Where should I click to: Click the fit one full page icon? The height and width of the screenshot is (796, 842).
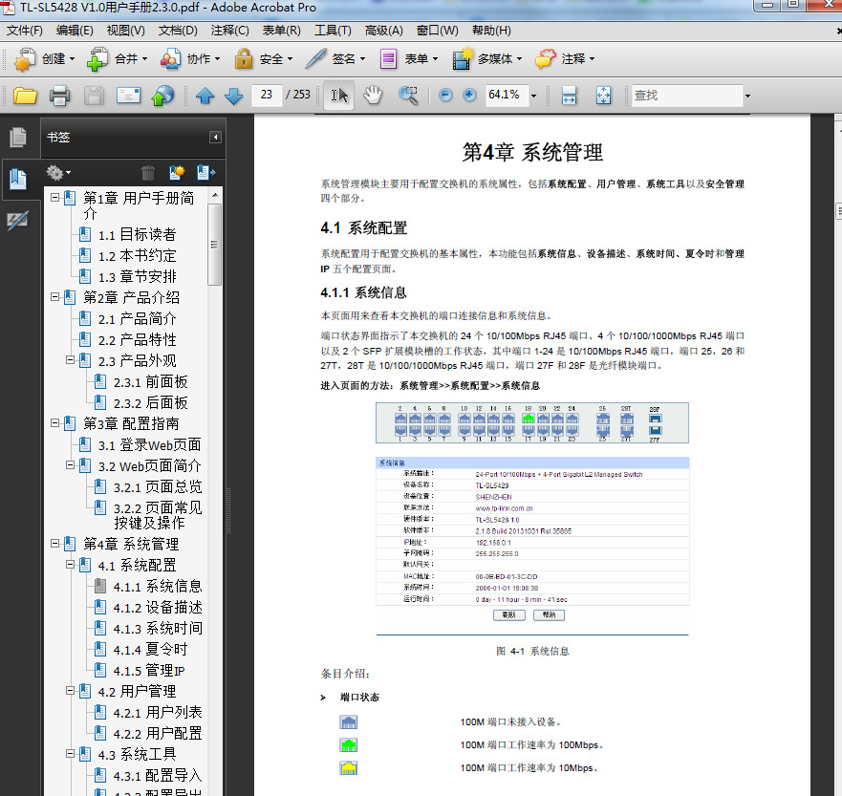[604, 96]
